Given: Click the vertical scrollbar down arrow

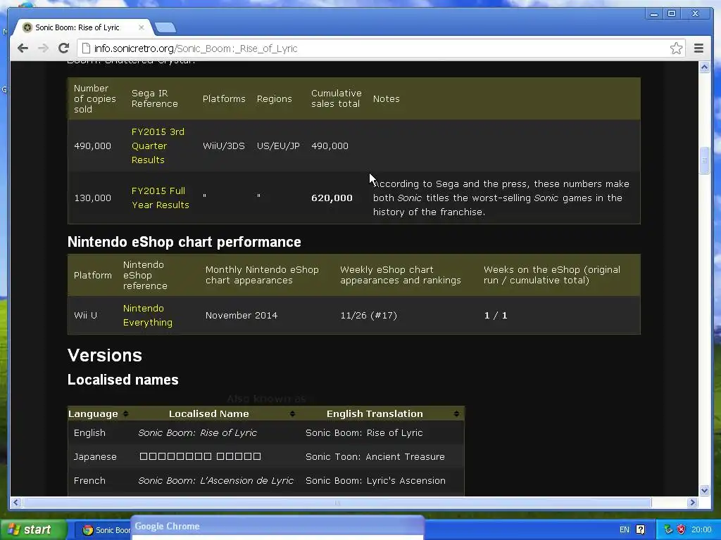Looking at the screenshot, I should [704, 490].
